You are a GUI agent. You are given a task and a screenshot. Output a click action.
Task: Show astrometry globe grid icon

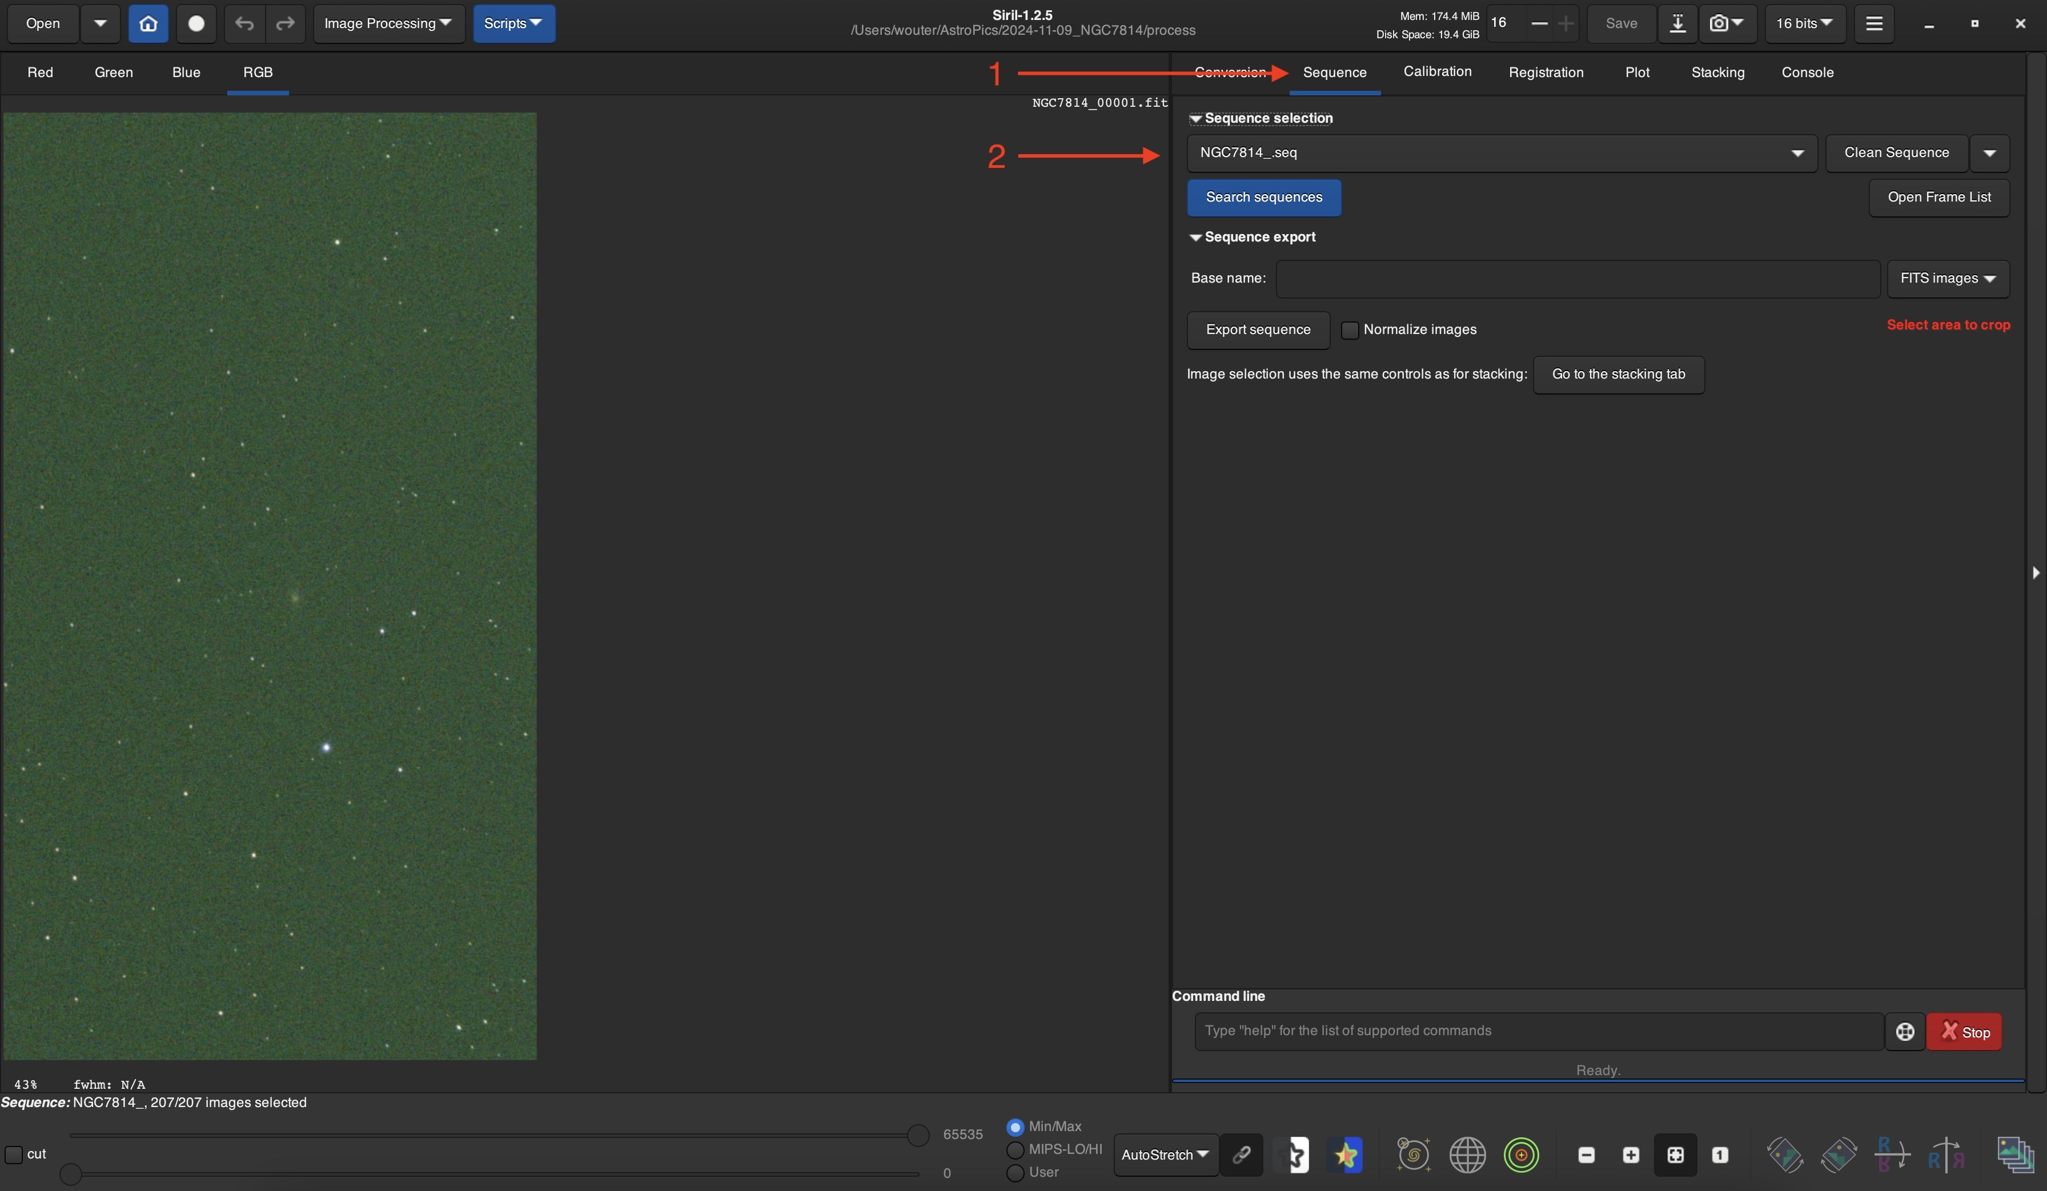1467,1154
